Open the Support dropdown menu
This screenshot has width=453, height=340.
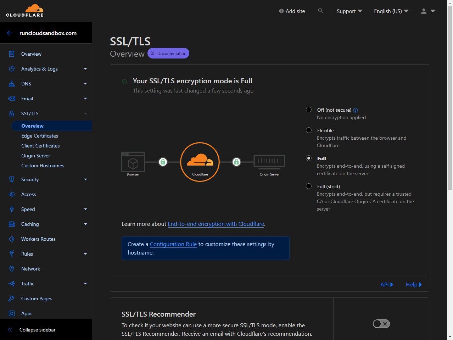pos(349,11)
